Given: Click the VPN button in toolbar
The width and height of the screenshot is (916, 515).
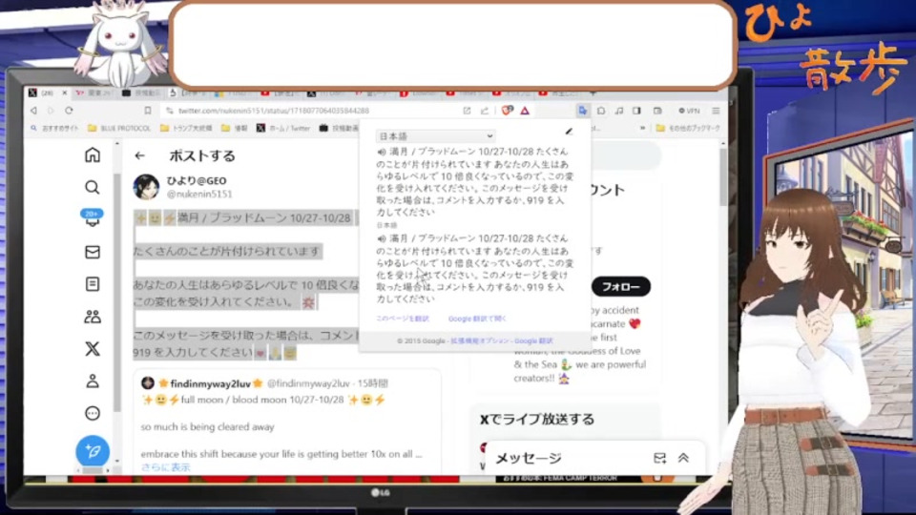Looking at the screenshot, I should (689, 111).
